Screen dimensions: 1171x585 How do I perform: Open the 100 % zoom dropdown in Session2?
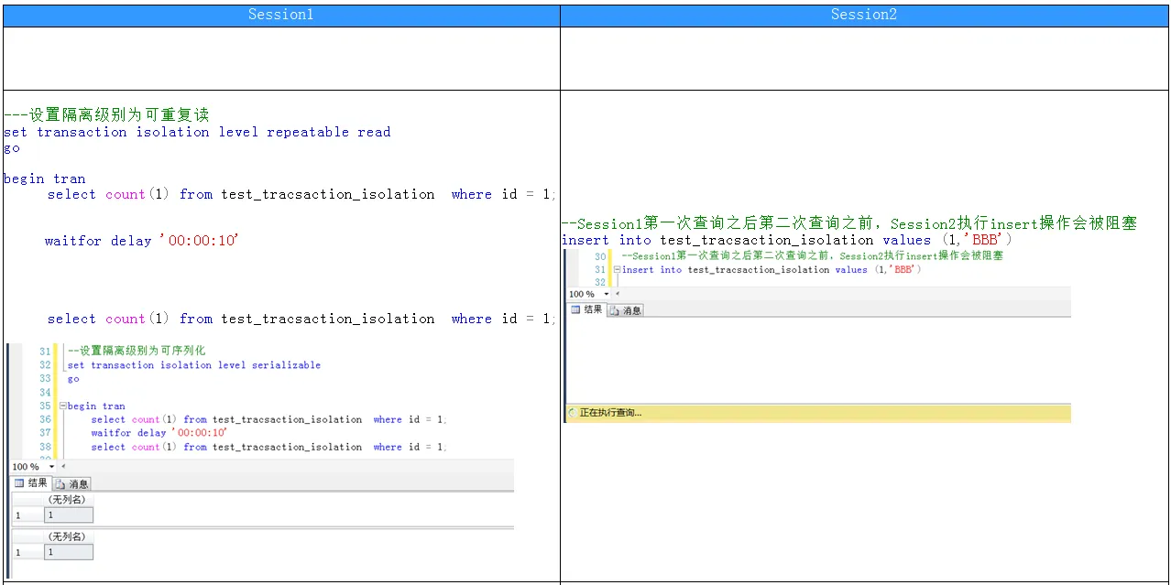click(x=606, y=295)
